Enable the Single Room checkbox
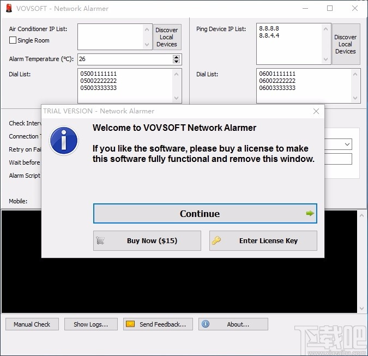Image resolution: width=368 pixels, height=356 pixels. point(13,40)
